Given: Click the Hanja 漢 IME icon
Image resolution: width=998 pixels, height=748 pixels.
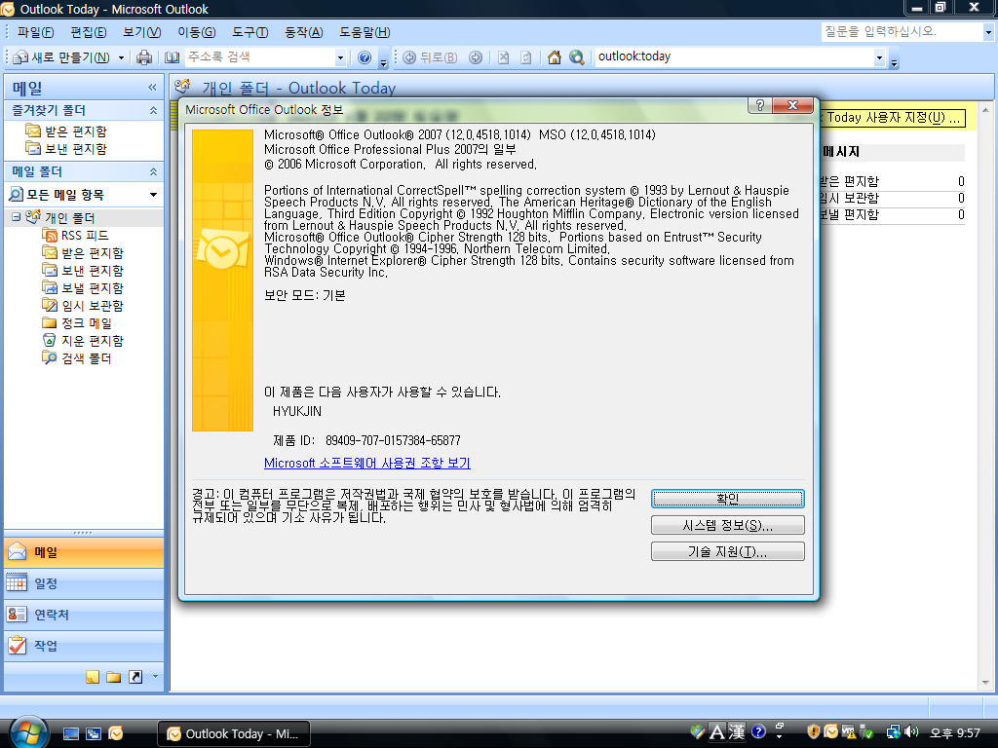Looking at the screenshot, I should 737,732.
